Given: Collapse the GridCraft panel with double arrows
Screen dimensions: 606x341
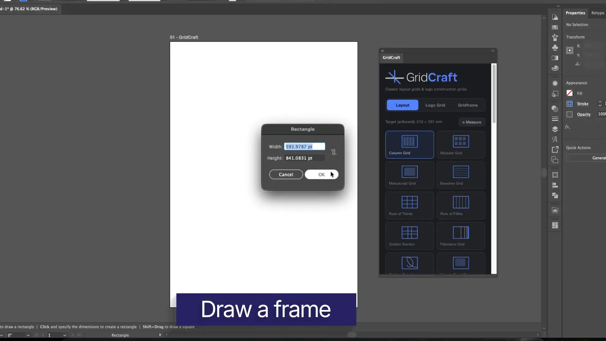Looking at the screenshot, I should (x=493, y=51).
